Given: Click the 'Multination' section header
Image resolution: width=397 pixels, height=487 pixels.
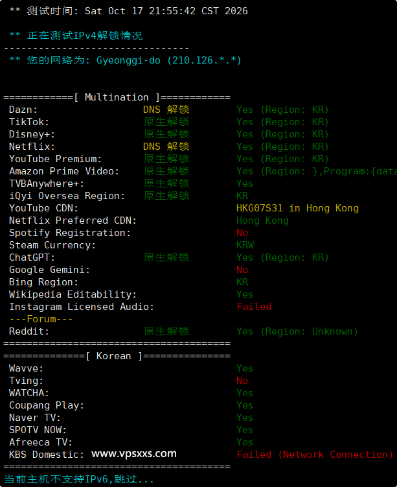Looking at the screenshot, I should click(117, 97).
